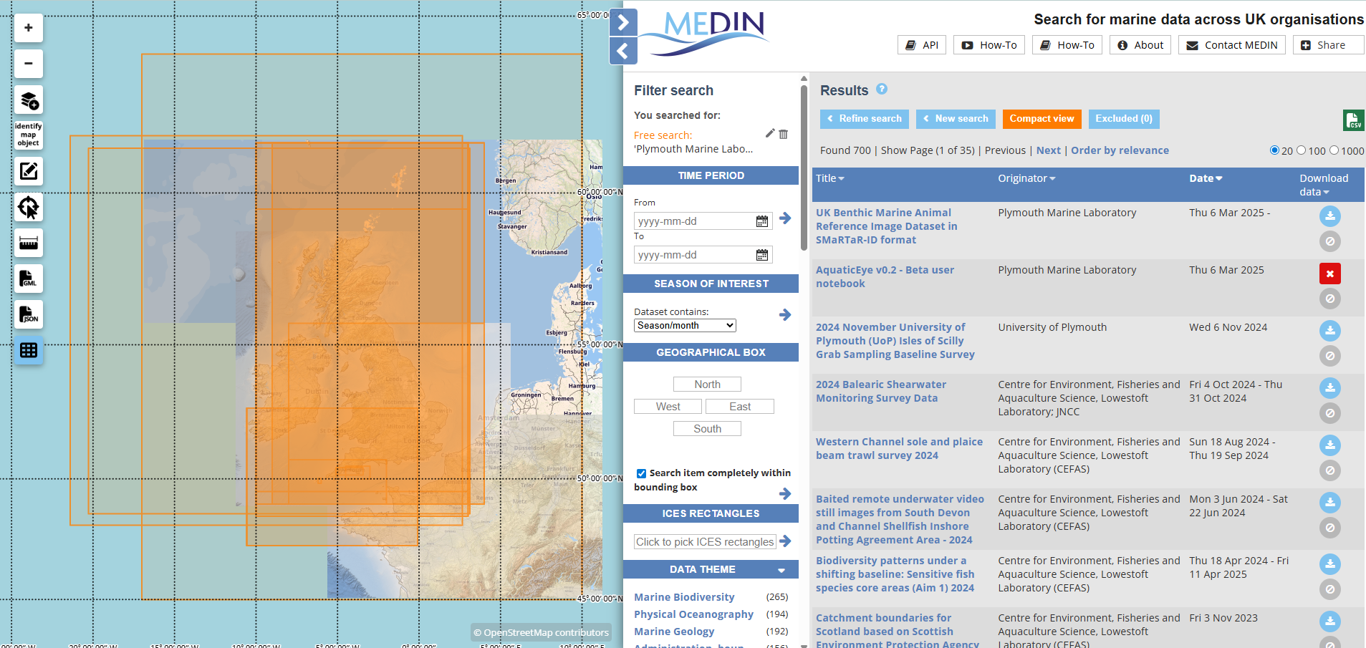Collapse panel with the left chevron
The image size is (1366, 648).
click(x=623, y=51)
